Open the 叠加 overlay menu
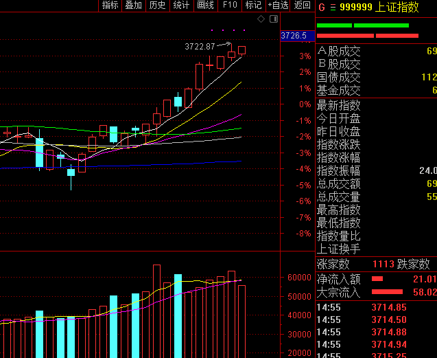The image size is (437, 358). [x=133, y=5]
